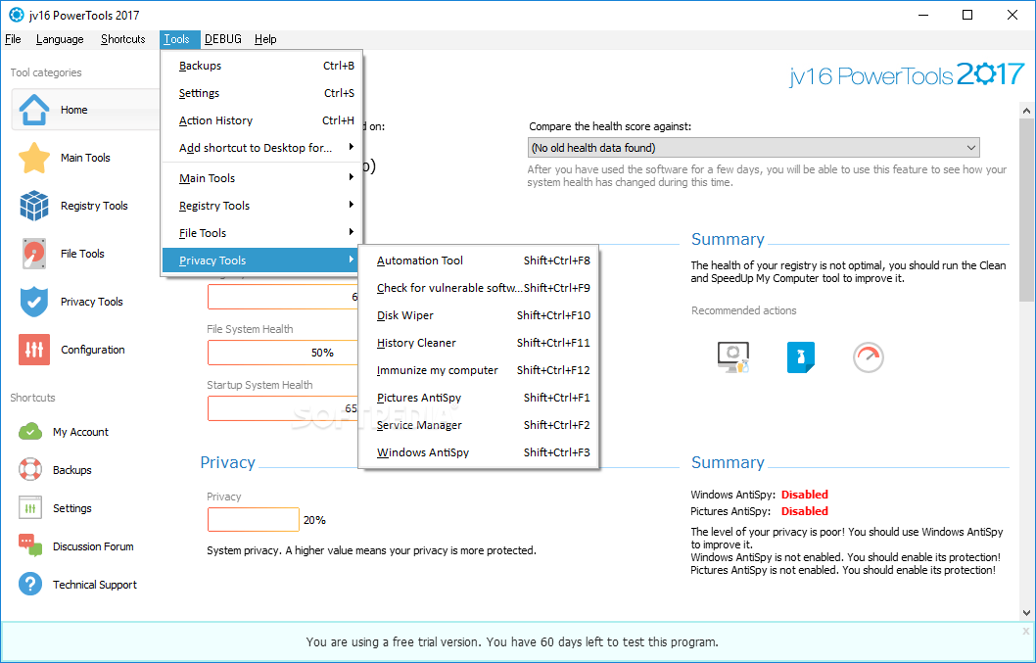This screenshot has height=663, width=1036.
Task: Click the red Disabled status for Windows AntiSpy
Action: click(805, 495)
